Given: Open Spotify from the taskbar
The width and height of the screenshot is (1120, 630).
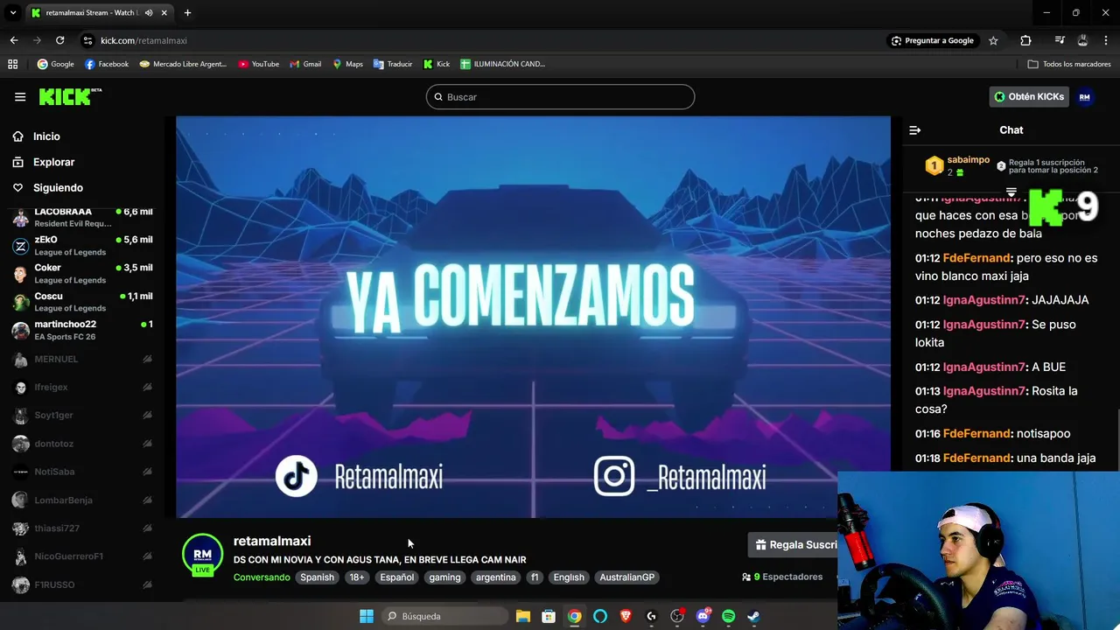Looking at the screenshot, I should [728, 616].
